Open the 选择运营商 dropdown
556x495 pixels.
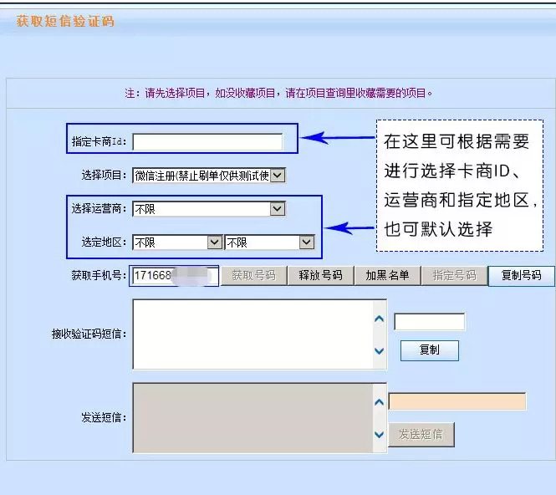click(209, 209)
